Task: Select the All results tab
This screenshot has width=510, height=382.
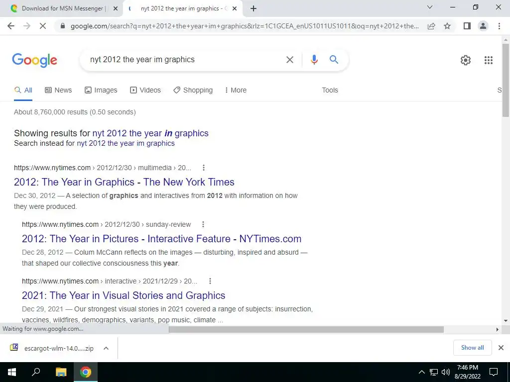Action: pyautogui.click(x=23, y=90)
